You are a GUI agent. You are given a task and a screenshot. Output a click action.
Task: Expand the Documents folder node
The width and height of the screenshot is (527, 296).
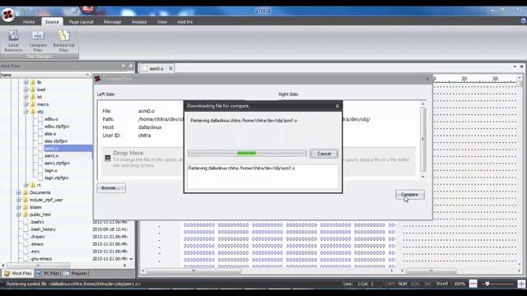18,192
